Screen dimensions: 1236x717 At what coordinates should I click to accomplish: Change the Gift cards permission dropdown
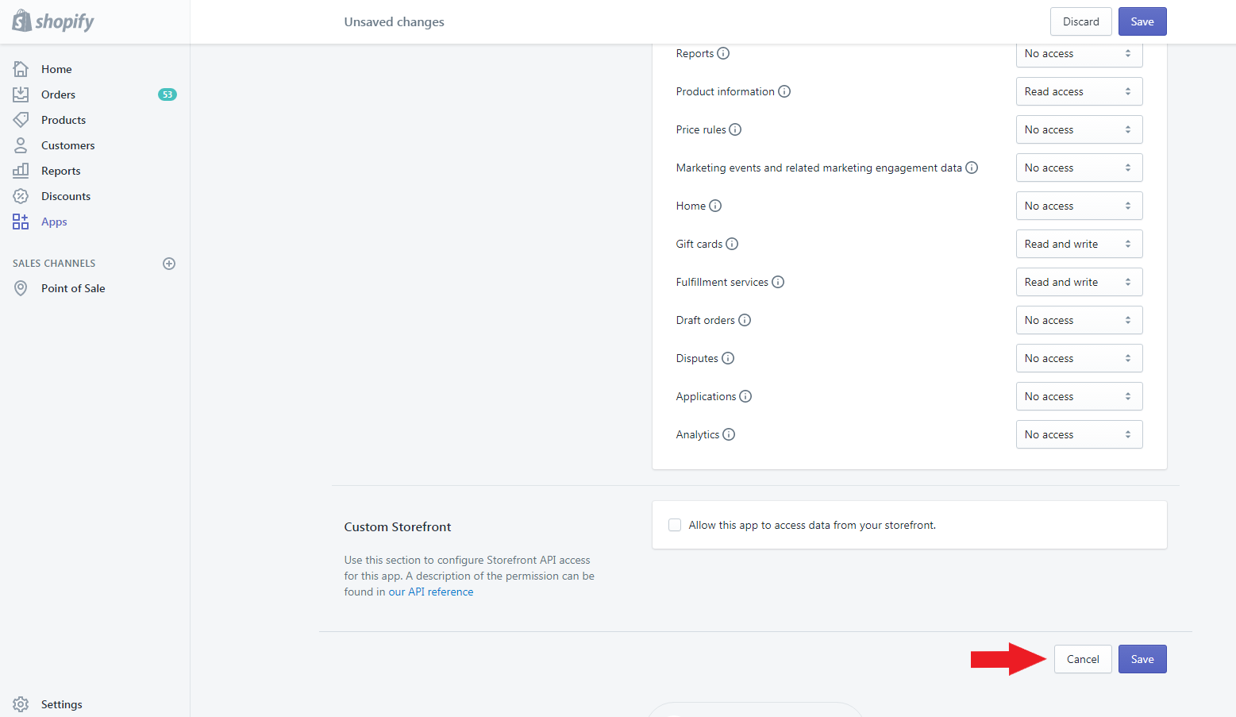coord(1079,244)
